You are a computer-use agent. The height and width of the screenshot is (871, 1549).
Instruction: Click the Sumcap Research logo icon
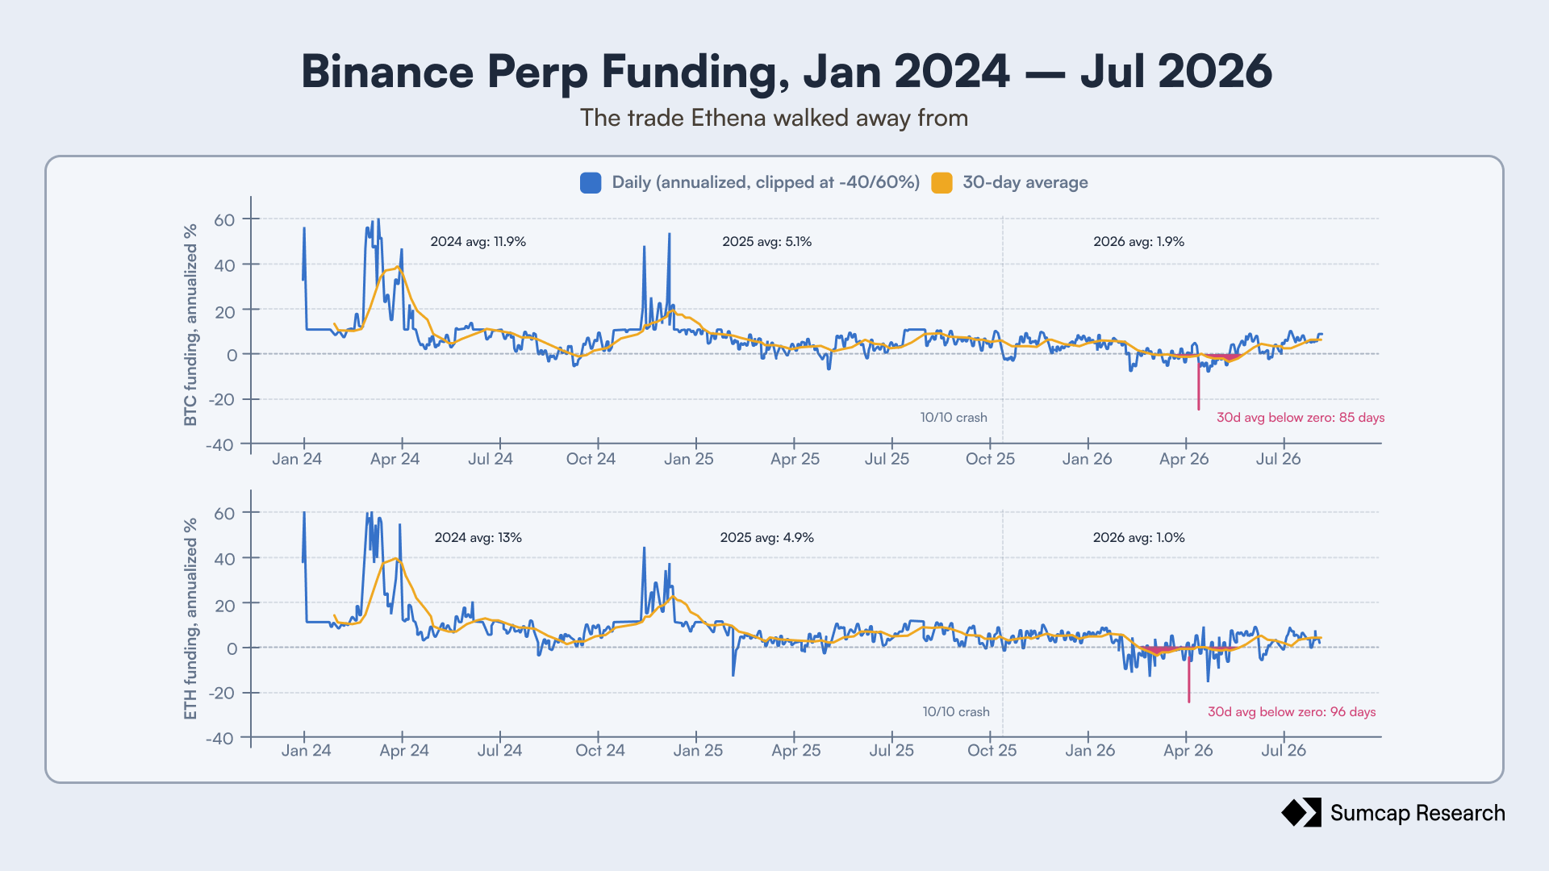(x=1301, y=812)
